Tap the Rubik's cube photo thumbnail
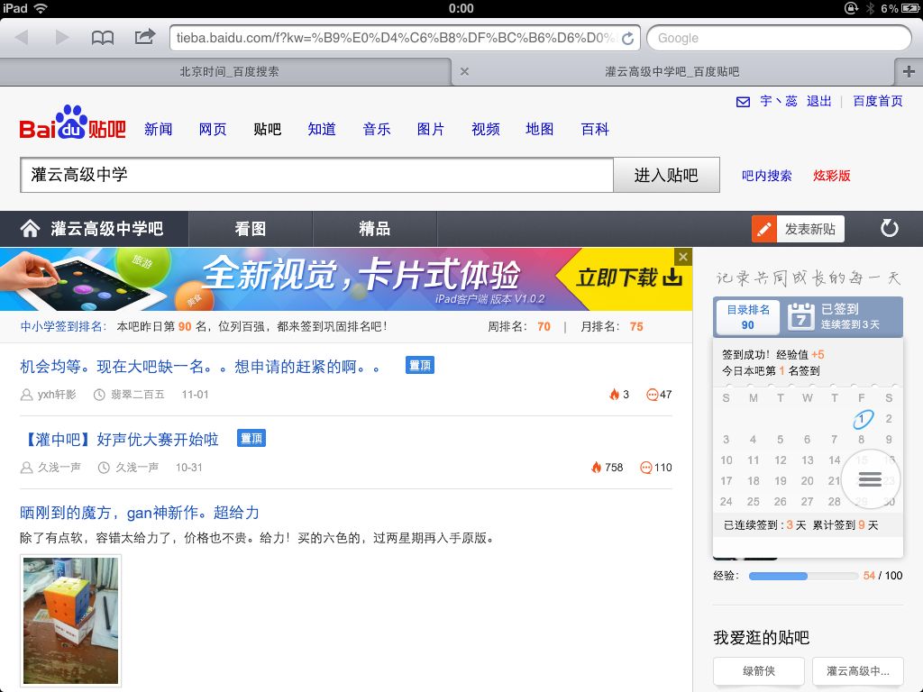This screenshot has height=692, width=923. (70, 621)
